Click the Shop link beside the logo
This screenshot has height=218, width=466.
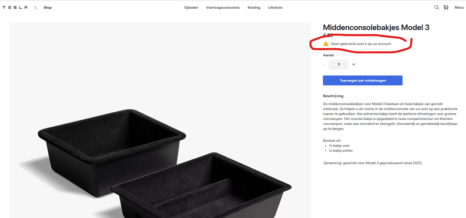tap(48, 8)
